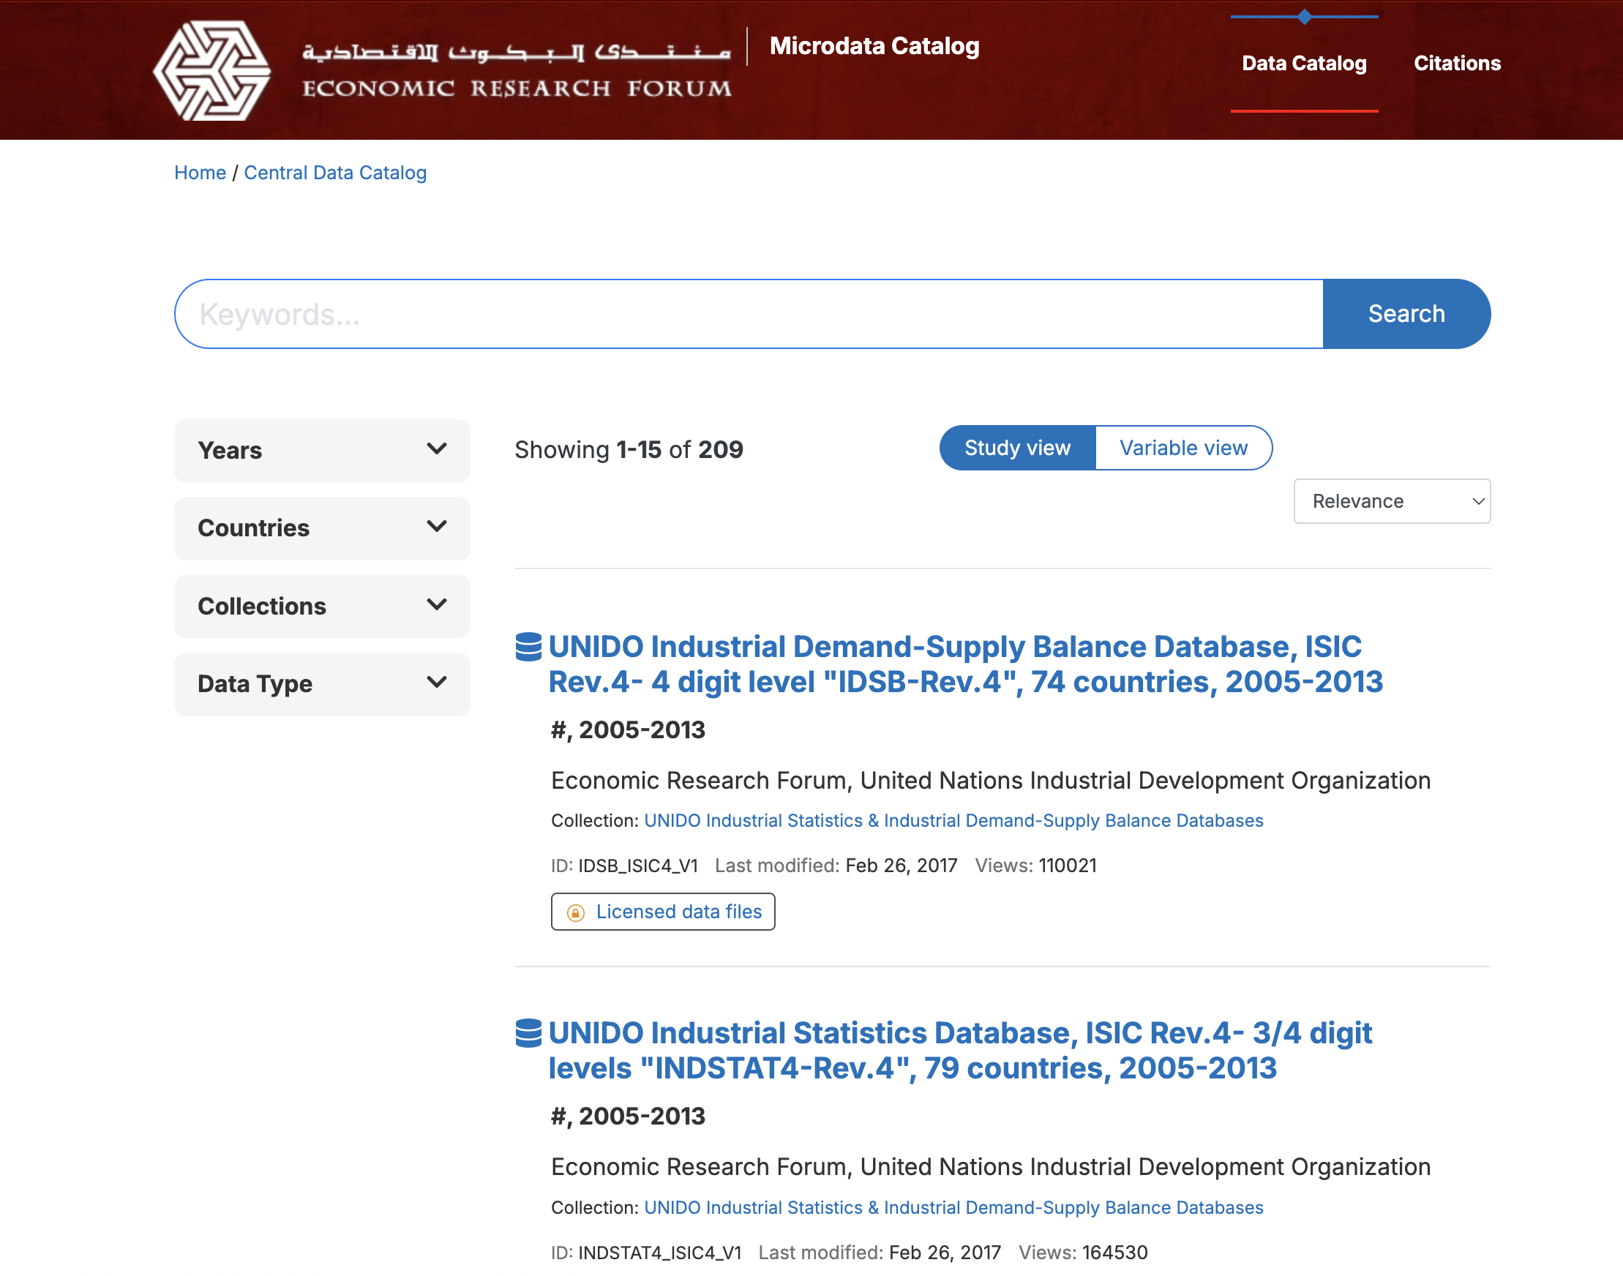1623x1276 pixels.
Task: Click the ID text INDSTAT4_ISIC4_V1
Action: point(646,1253)
